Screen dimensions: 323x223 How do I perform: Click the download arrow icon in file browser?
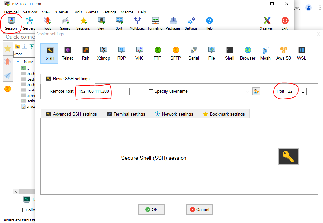pyautogui.click(x=24, y=47)
